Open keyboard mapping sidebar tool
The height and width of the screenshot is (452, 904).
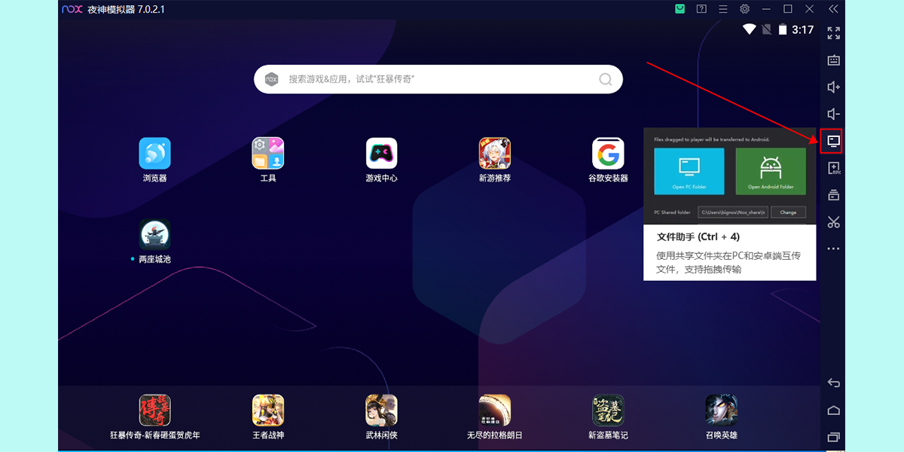[x=833, y=60]
